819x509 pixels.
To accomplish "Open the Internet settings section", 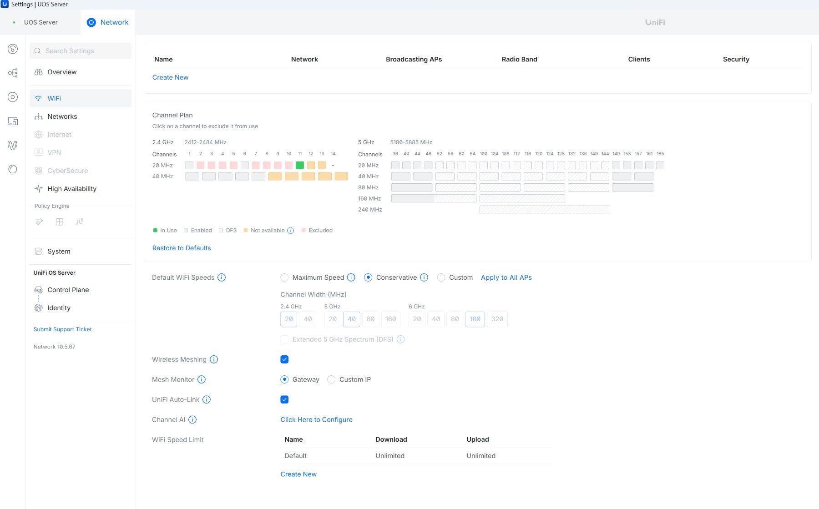I will coord(81,135).
